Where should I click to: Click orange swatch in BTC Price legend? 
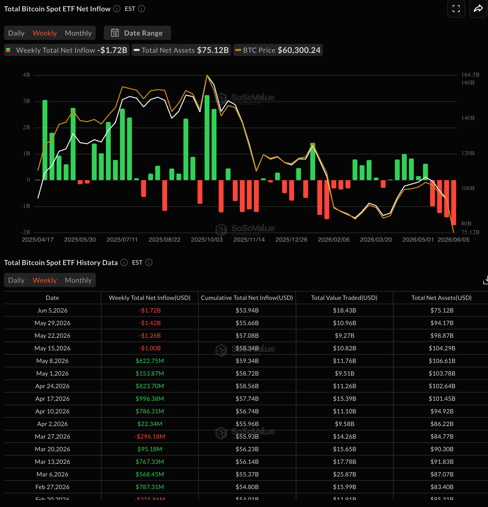point(238,50)
